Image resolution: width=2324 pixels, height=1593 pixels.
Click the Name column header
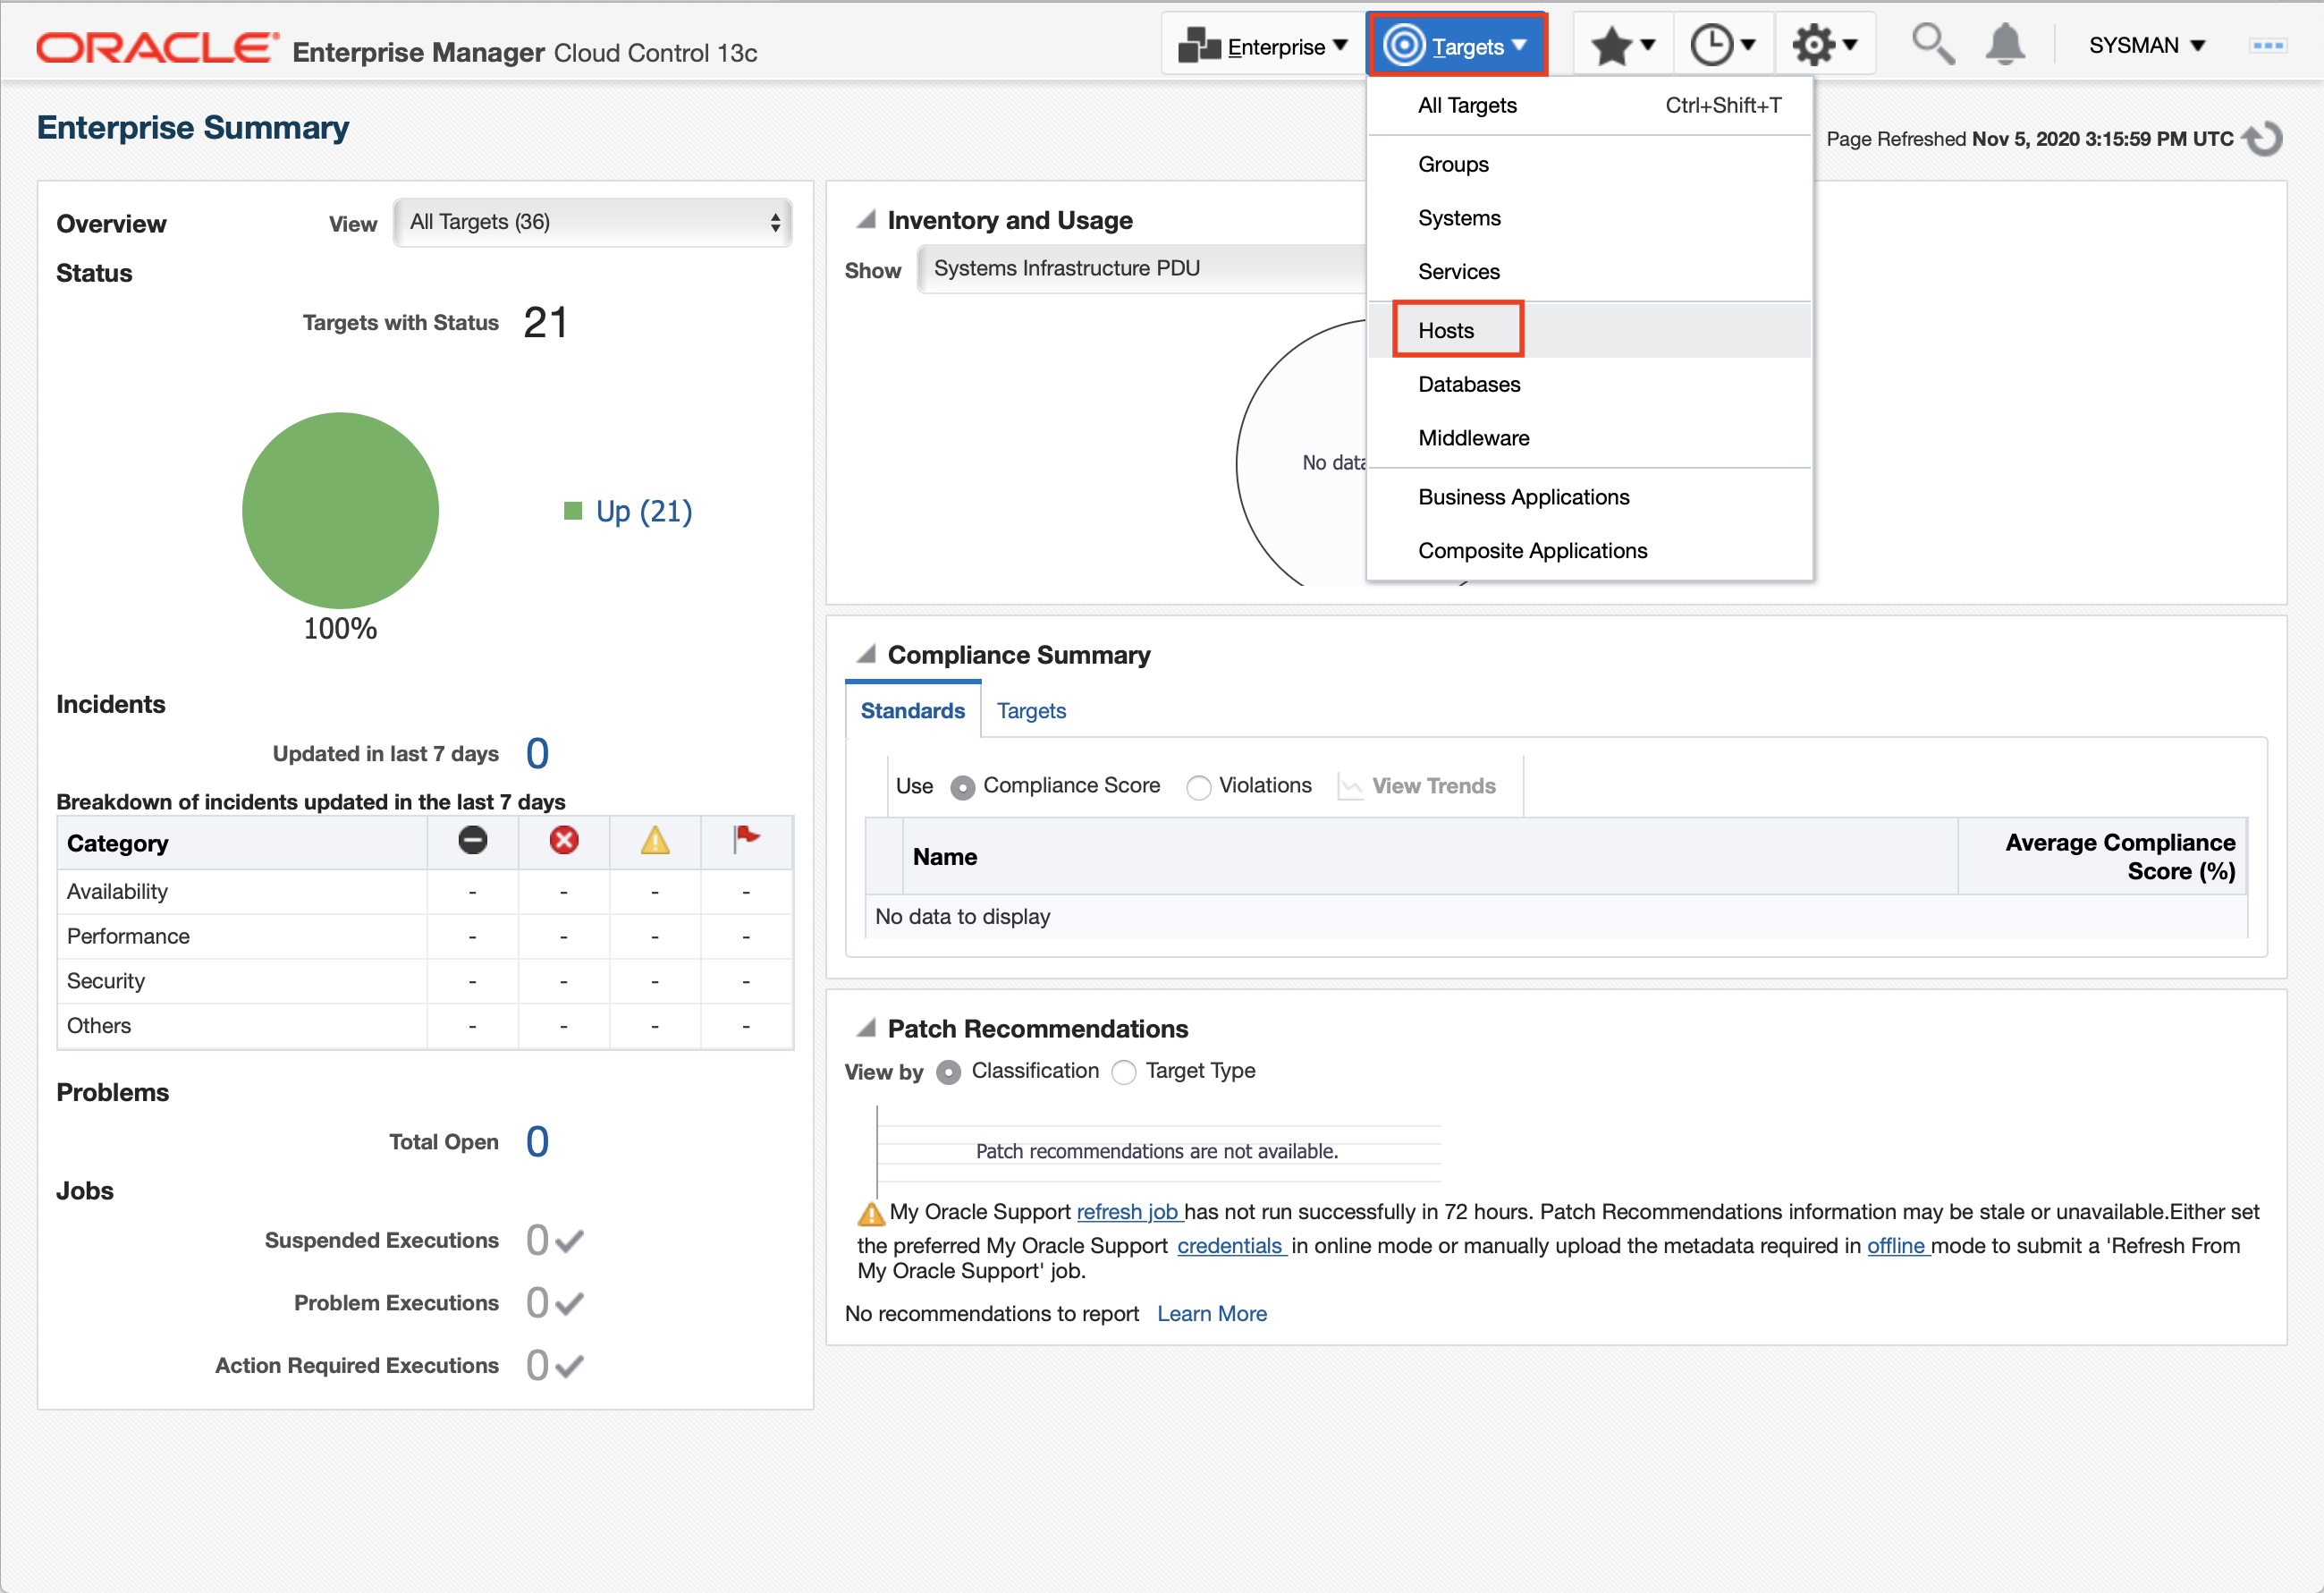(x=1429, y=857)
